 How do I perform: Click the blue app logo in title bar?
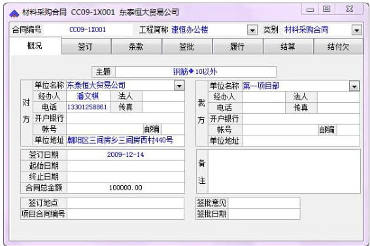(14, 13)
